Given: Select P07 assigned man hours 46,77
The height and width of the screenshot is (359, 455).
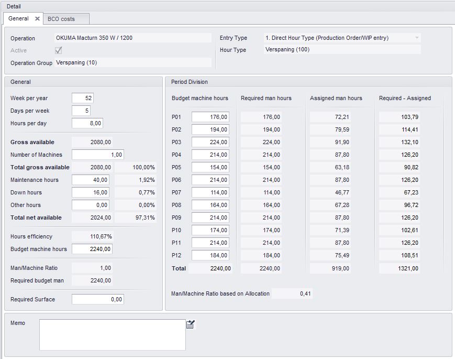Looking at the screenshot, I should tap(330, 192).
